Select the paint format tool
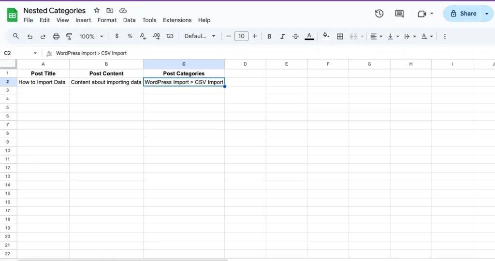 coord(69,36)
